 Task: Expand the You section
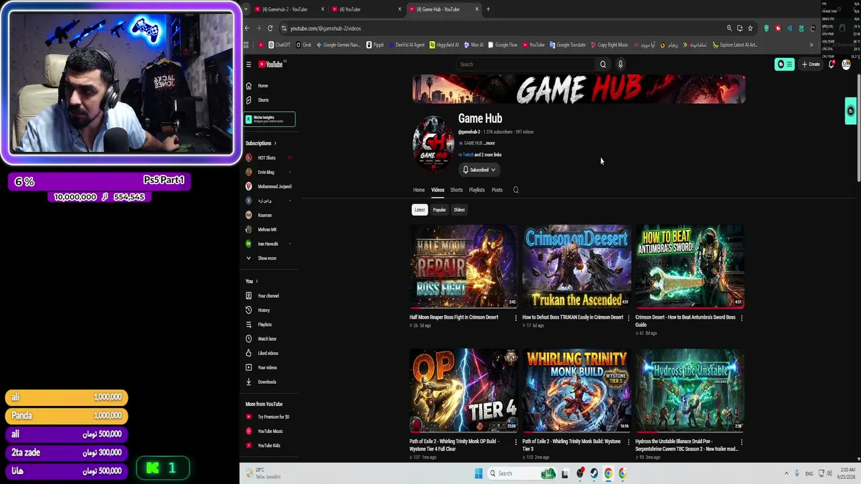pyautogui.click(x=252, y=282)
